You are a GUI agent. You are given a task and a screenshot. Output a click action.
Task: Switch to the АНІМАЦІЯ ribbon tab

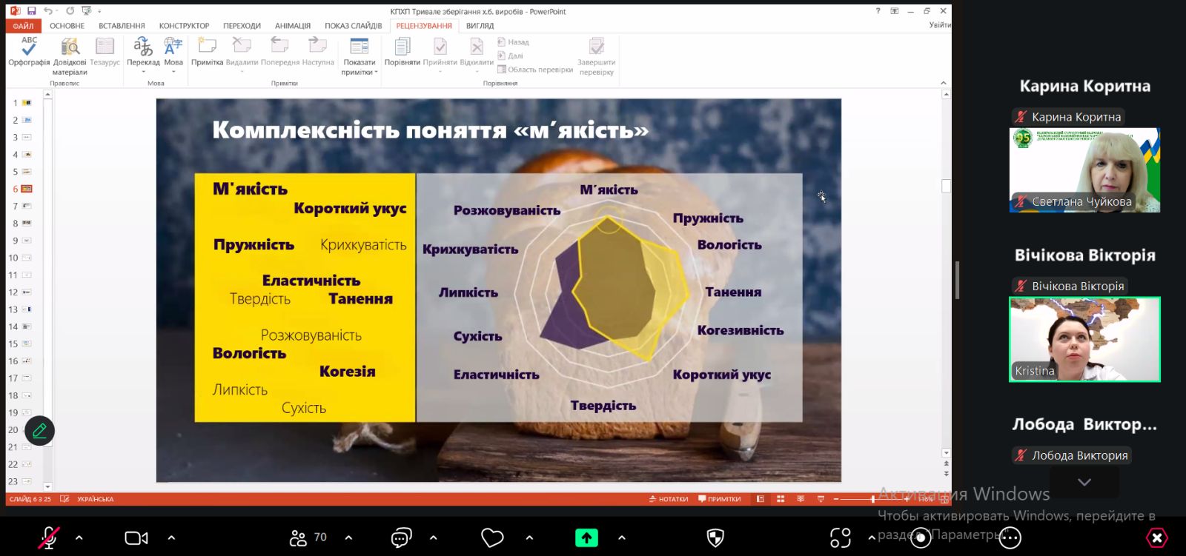[x=293, y=26]
